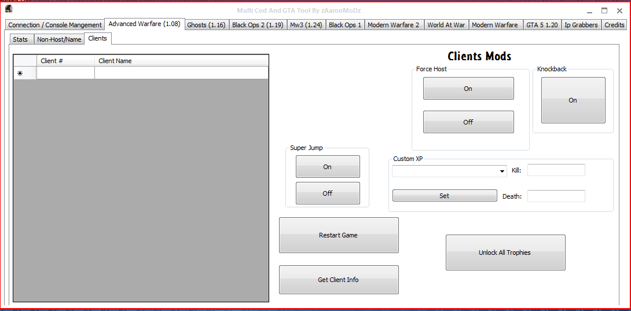
Task: Switch to the Ghosts (1.16) tab
Action: (x=207, y=25)
